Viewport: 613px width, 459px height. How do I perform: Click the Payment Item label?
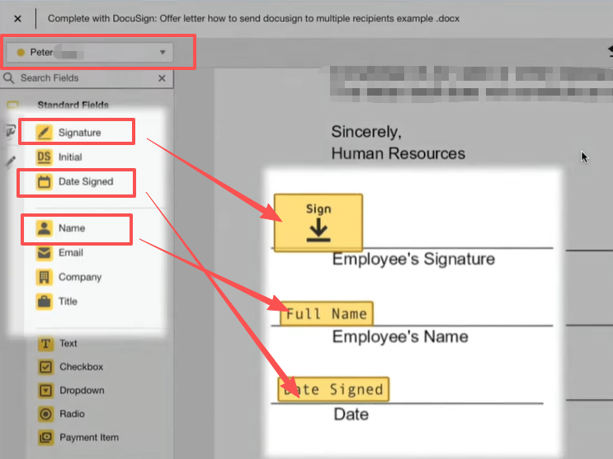tap(89, 438)
